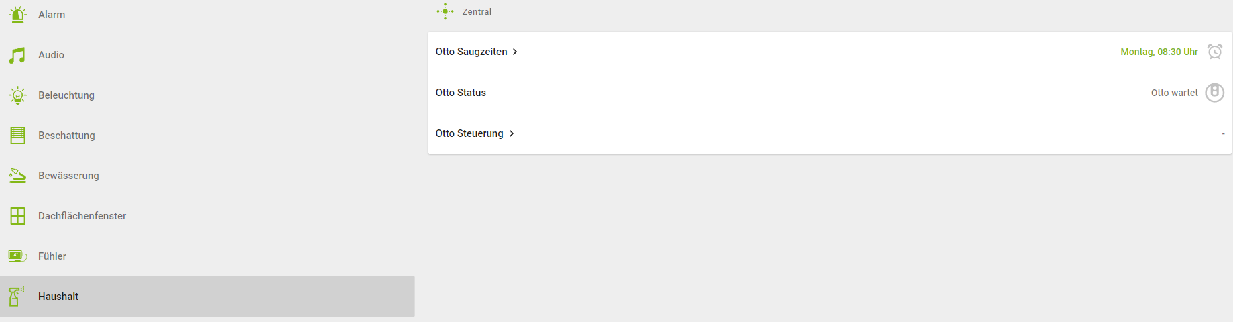Select the Otto Status row

[461, 93]
